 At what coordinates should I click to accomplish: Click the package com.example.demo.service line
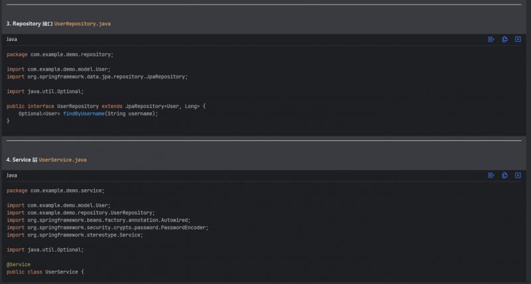point(56,191)
